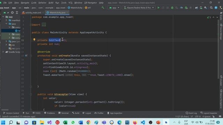Image resolution: width=223 pixels, height=125 pixels.
Task: Open the Android project view dropdown
Action: coord(6,12)
